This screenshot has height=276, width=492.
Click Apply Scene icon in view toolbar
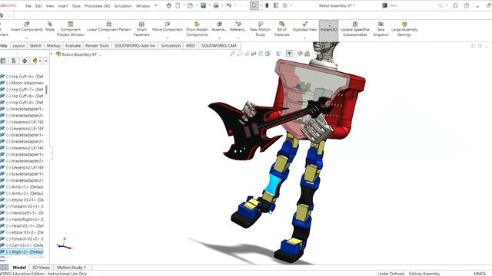307,54
